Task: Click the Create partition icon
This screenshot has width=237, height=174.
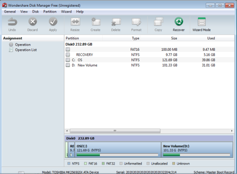Action: point(95,23)
